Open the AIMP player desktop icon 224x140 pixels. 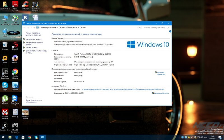tap(5, 58)
